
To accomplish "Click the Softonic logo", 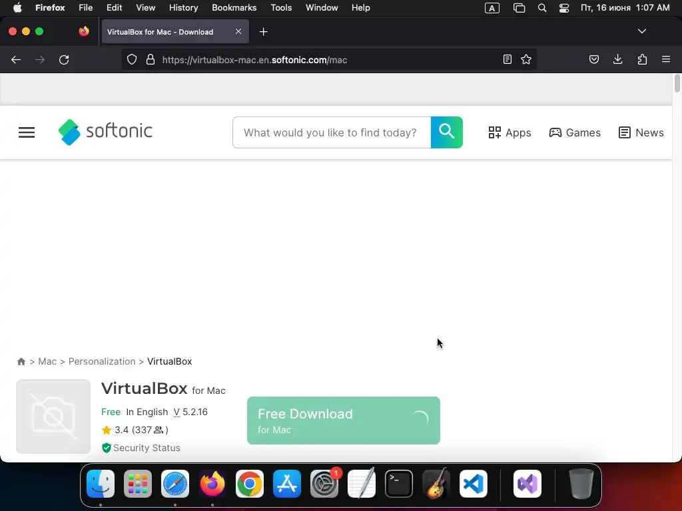I will pos(105,132).
